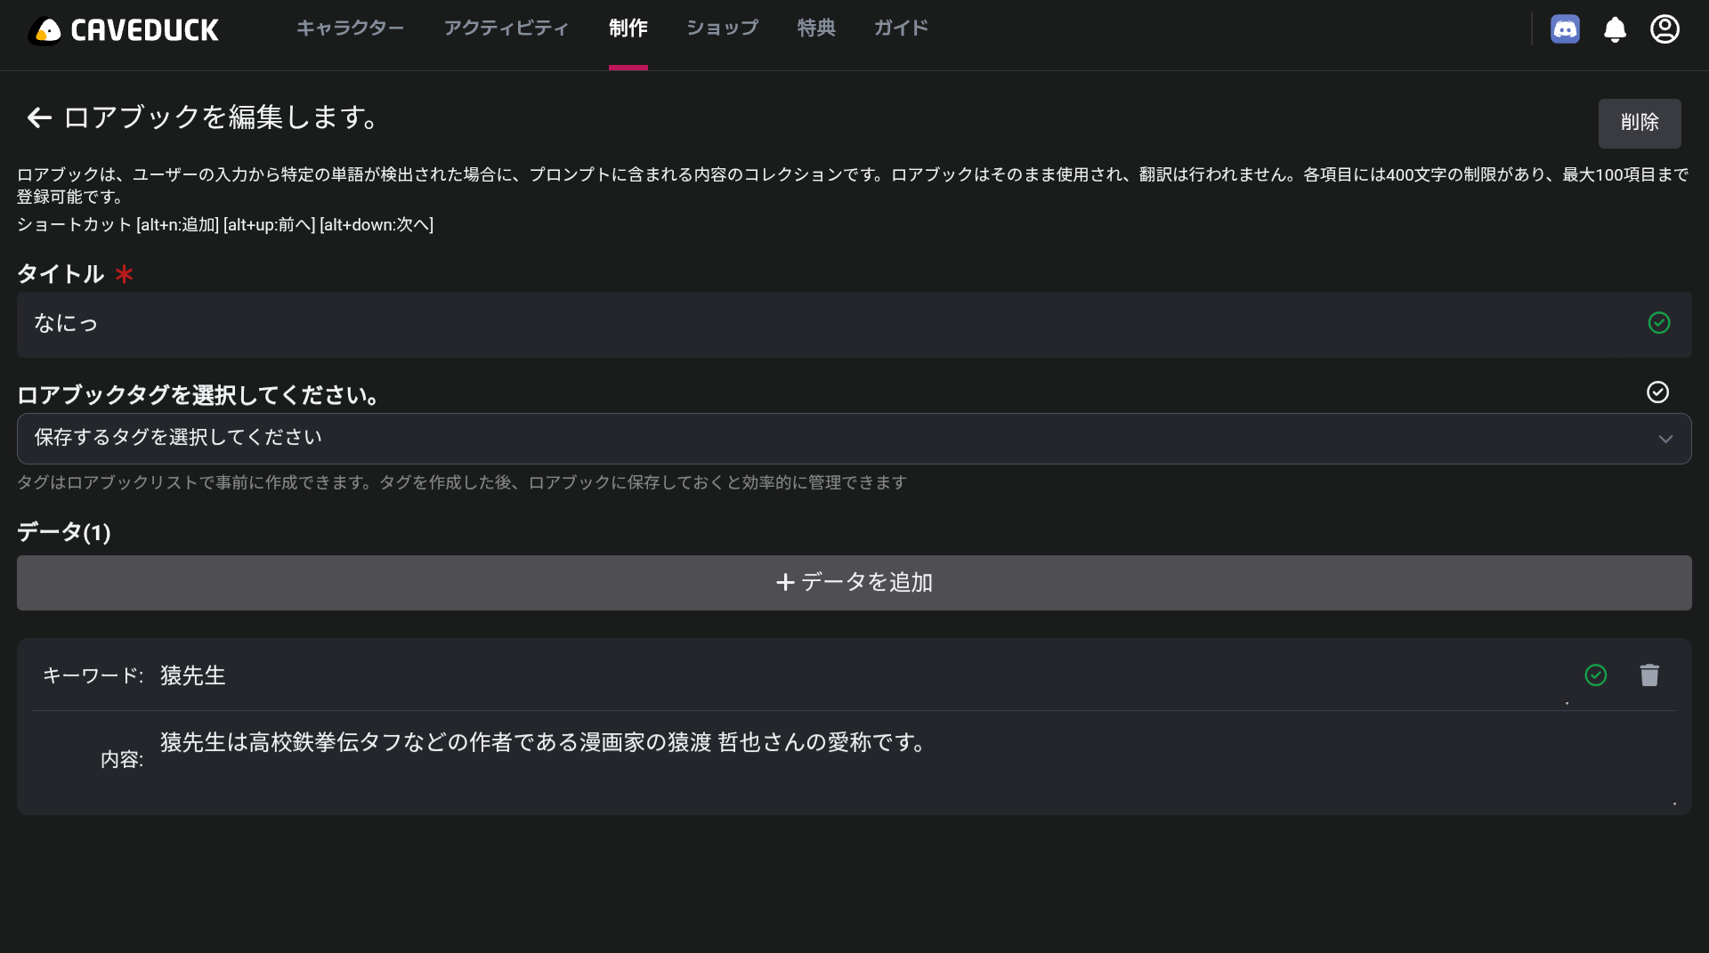Go to the ショップ page
This screenshot has width=1709, height=953.
click(x=722, y=28)
